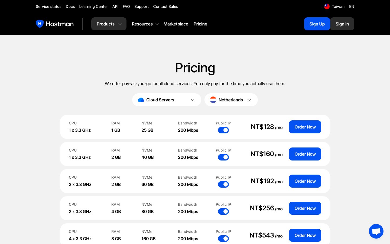Select the NT$128 price text
390x244 pixels.
[x=262, y=127]
